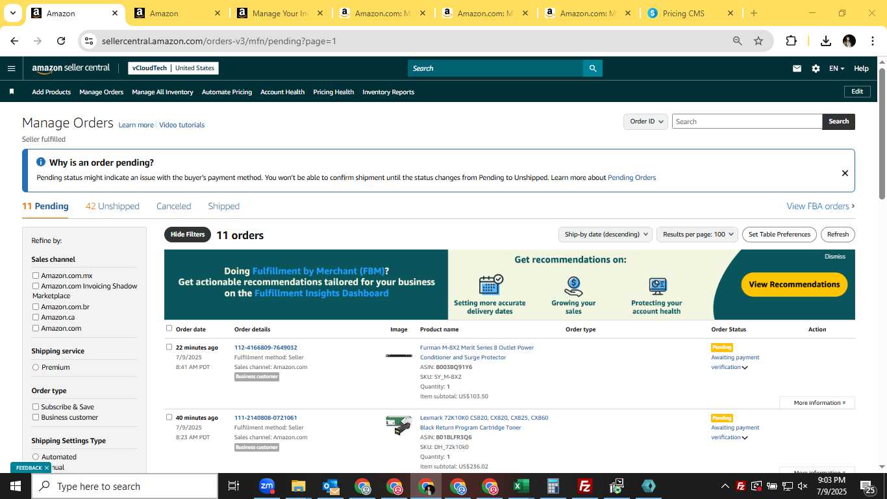The height and width of the screenshot is (499, 887).
Task: Tick the select-all orders checkbox
Action: (x=169, y=328)
